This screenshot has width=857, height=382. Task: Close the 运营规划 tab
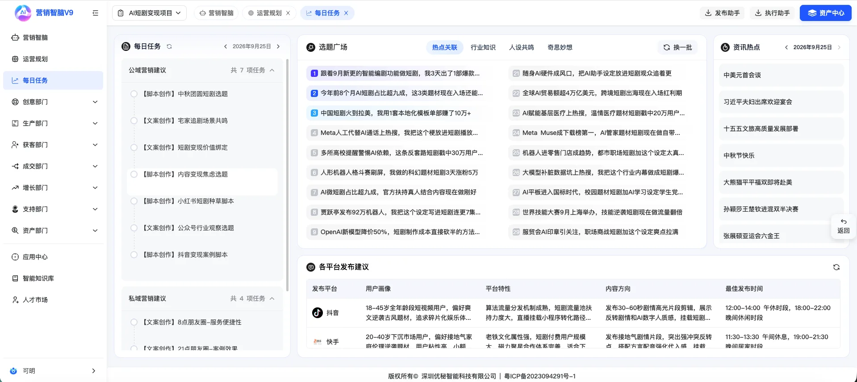click(x=288, y=13)
